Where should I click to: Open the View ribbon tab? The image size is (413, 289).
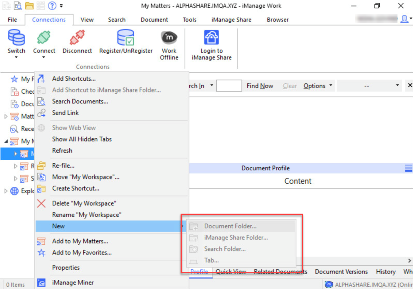(x=87, y=20)
